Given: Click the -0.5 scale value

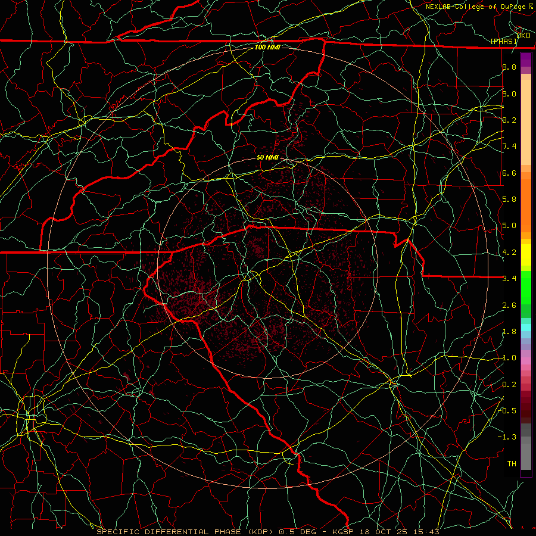Looking at the screenshot, I should coord(508,410).
